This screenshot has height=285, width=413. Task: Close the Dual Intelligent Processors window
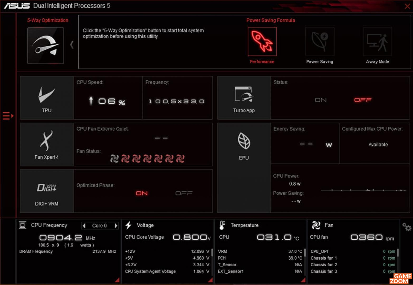[x=407, y=6]
